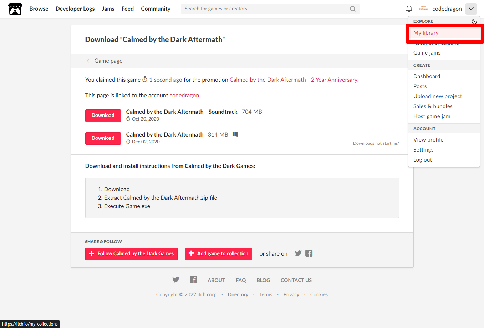Click the Dec 02, 2020 clock icon

(x=128, y=142)
